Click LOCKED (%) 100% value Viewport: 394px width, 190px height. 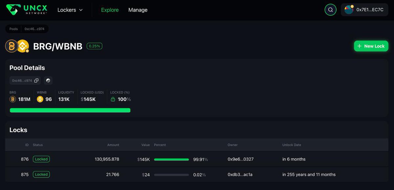click(x=124, y=99)
